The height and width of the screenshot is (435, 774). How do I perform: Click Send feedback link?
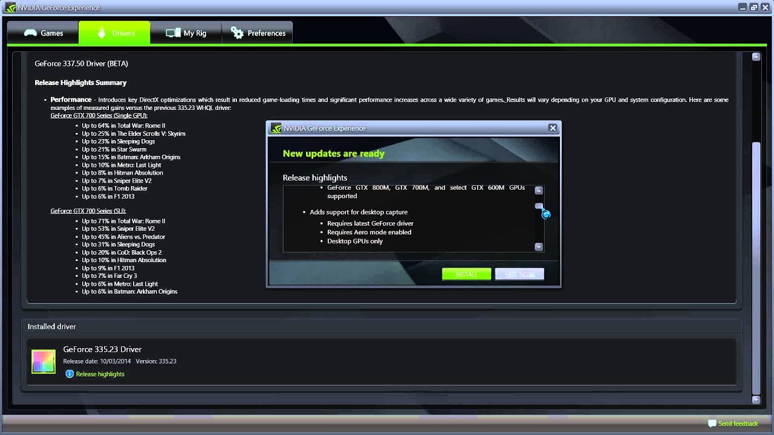[738, 424]
